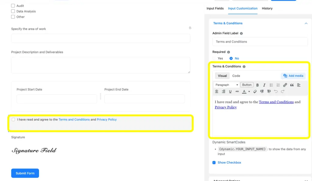Click the Project Start Date field

tap(57, 99)
